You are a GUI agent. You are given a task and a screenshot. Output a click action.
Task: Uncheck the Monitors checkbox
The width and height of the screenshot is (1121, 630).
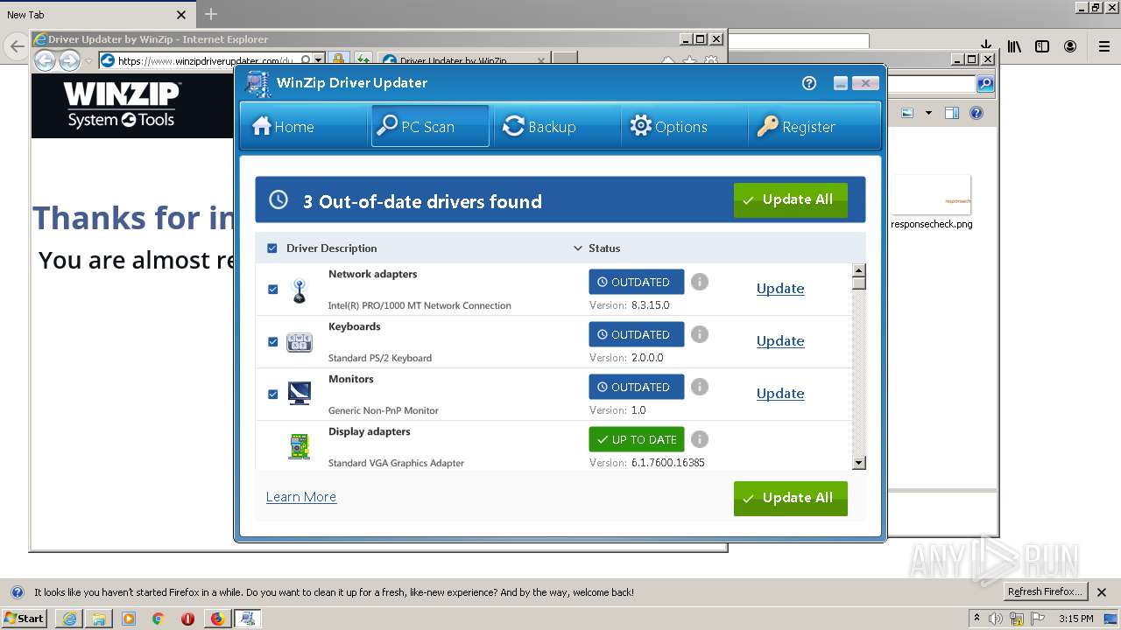click(273, 395)
